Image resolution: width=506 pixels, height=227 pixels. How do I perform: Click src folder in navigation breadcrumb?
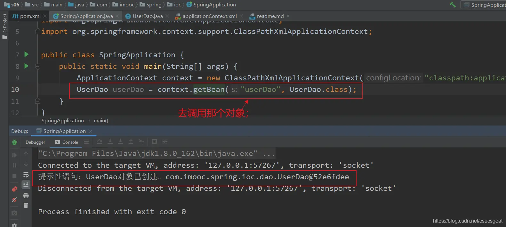(x=32, y=4)
